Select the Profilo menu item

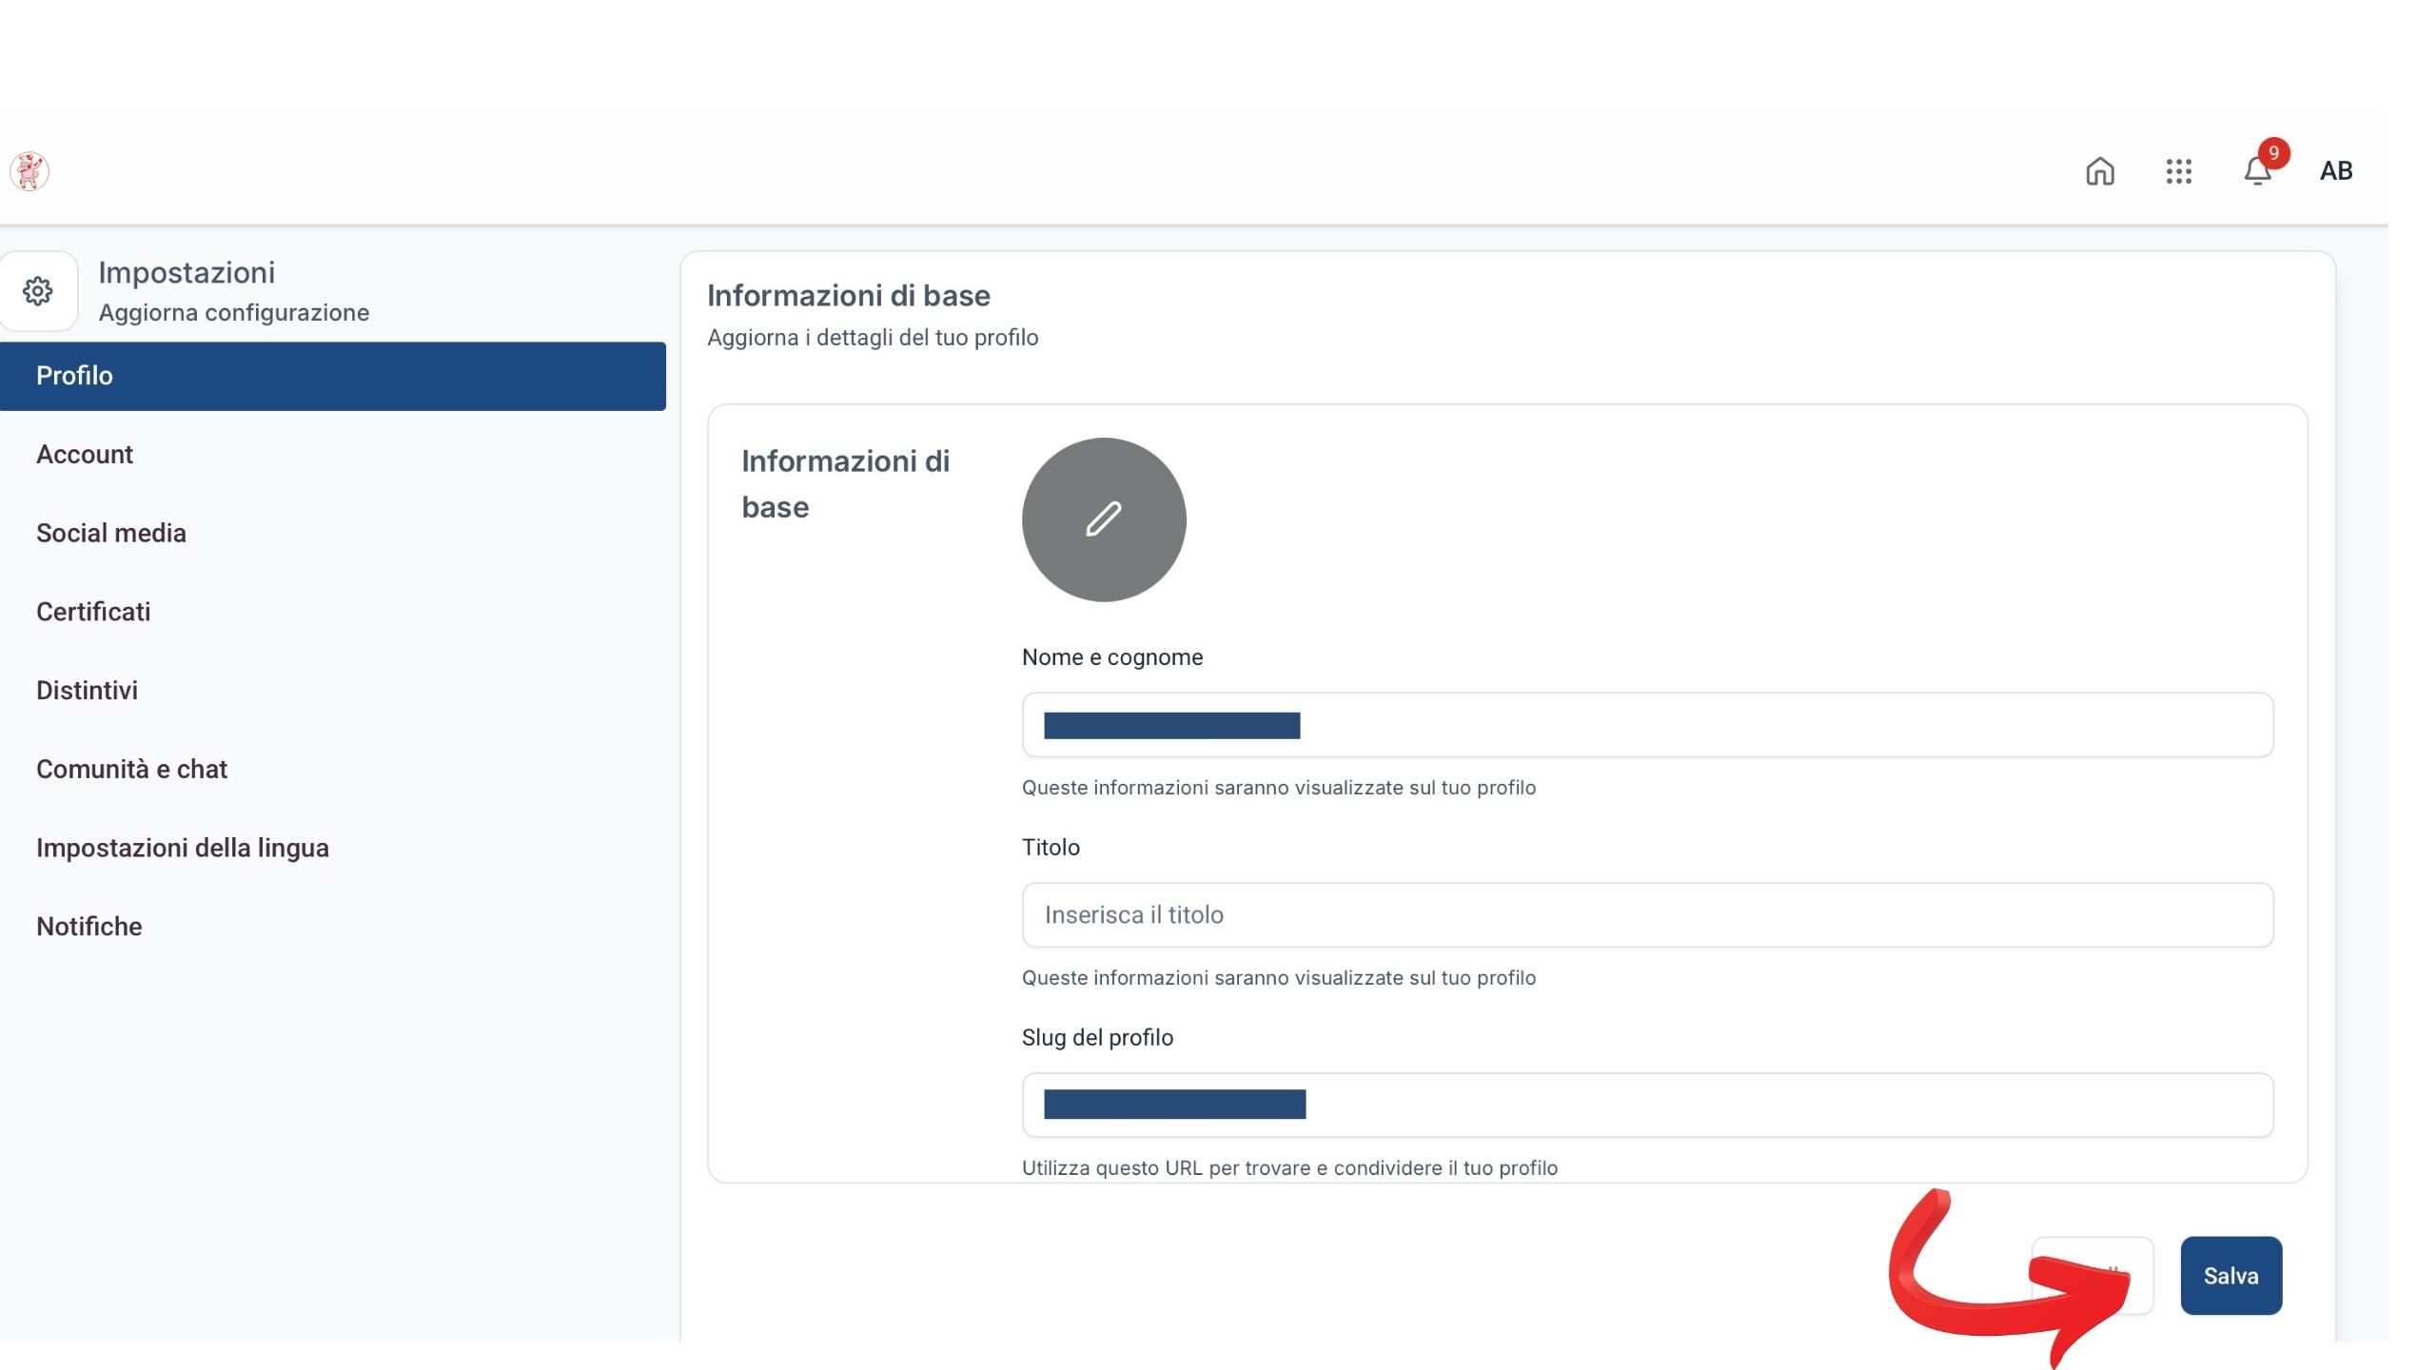point(333,377)
